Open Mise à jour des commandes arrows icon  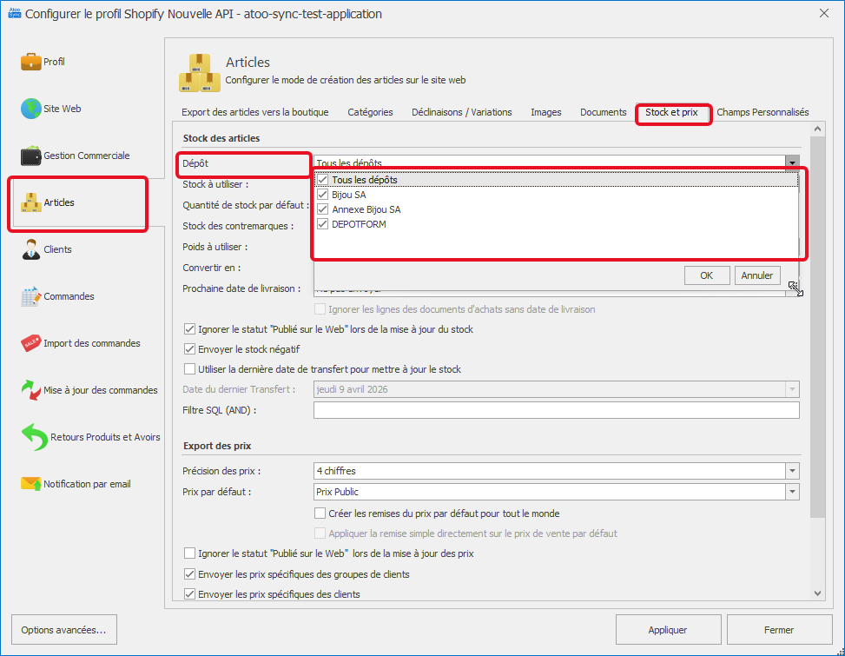pyautogui.click(x=30, y=390)
